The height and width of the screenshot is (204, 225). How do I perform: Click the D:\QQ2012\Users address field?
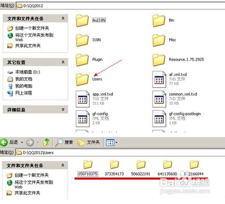120,153
